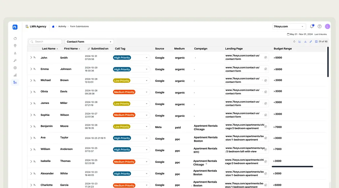The height and width of the screenshot is (188, 339).
Task: Open the notifications bell
Action: click(x=312, y=26)
